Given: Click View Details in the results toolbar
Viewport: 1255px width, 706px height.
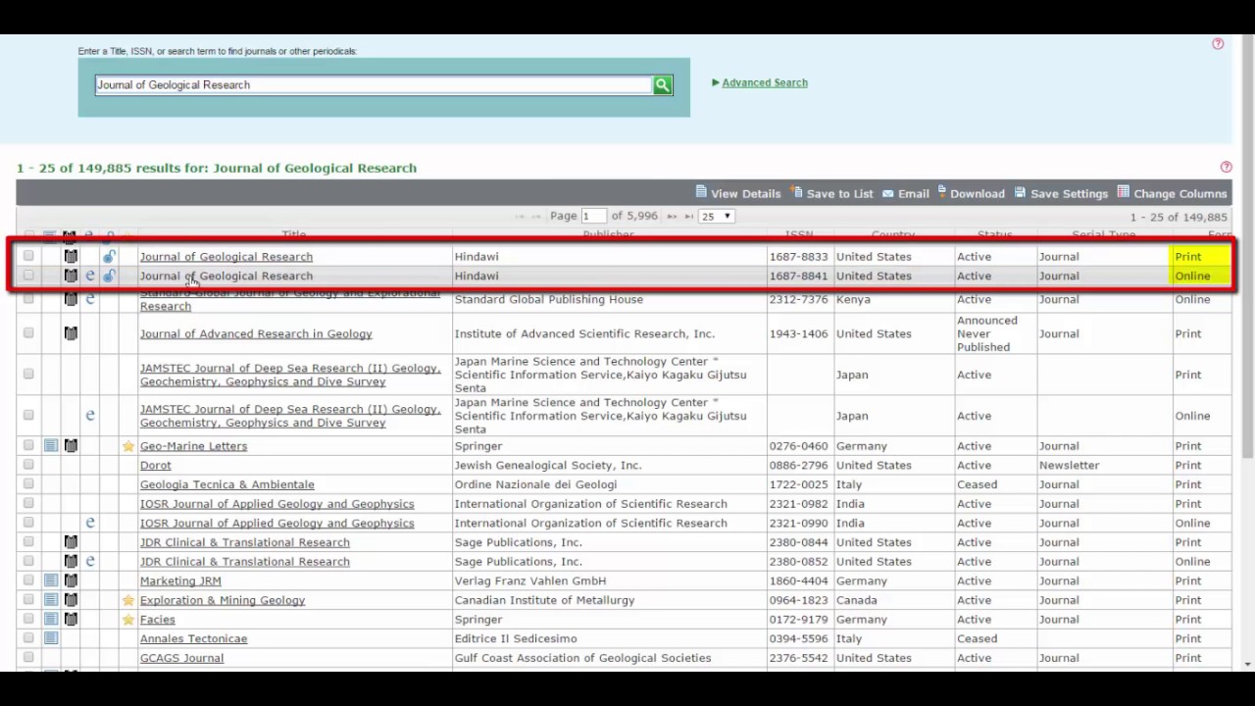Looking at the screenshot, I should pyautogui.click(x=738, y=193).
